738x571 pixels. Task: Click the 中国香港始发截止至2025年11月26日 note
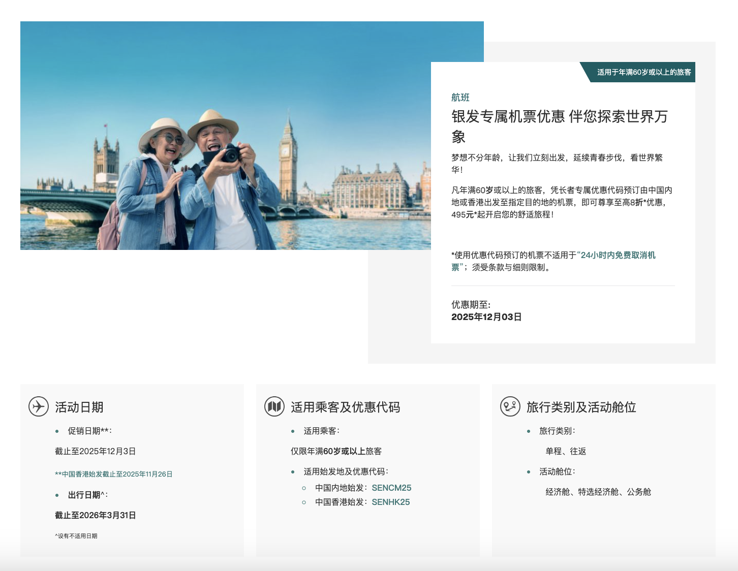click(x=114, y=474)
